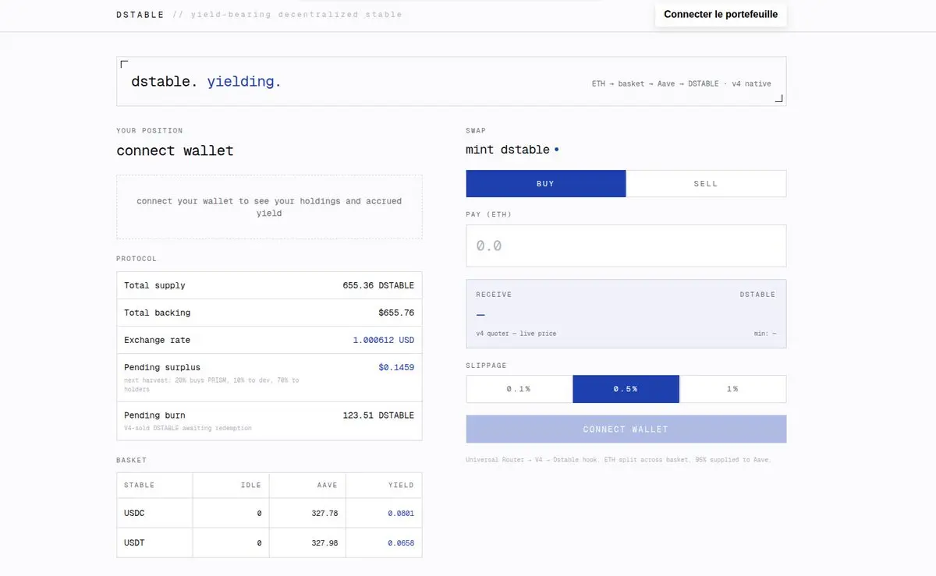936x576 pixels.
Task: Click the DSTABLE logo text
Action: coord(140,15)
